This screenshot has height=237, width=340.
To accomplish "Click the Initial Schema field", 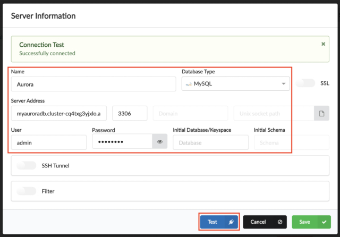I will [292, 142].
